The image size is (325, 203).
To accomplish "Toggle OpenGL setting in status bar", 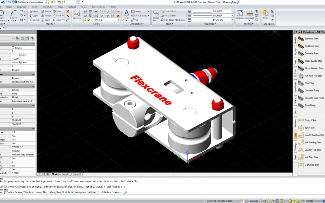I will tap(254, 201).
